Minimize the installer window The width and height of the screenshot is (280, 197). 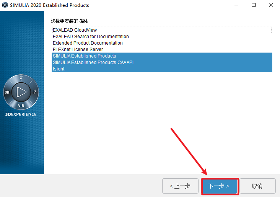236,5
